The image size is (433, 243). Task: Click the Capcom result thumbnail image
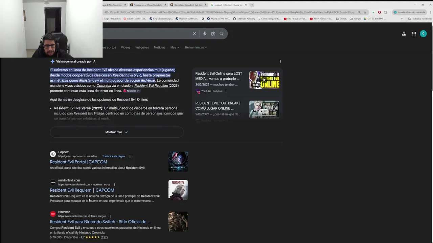click(178, 162)
